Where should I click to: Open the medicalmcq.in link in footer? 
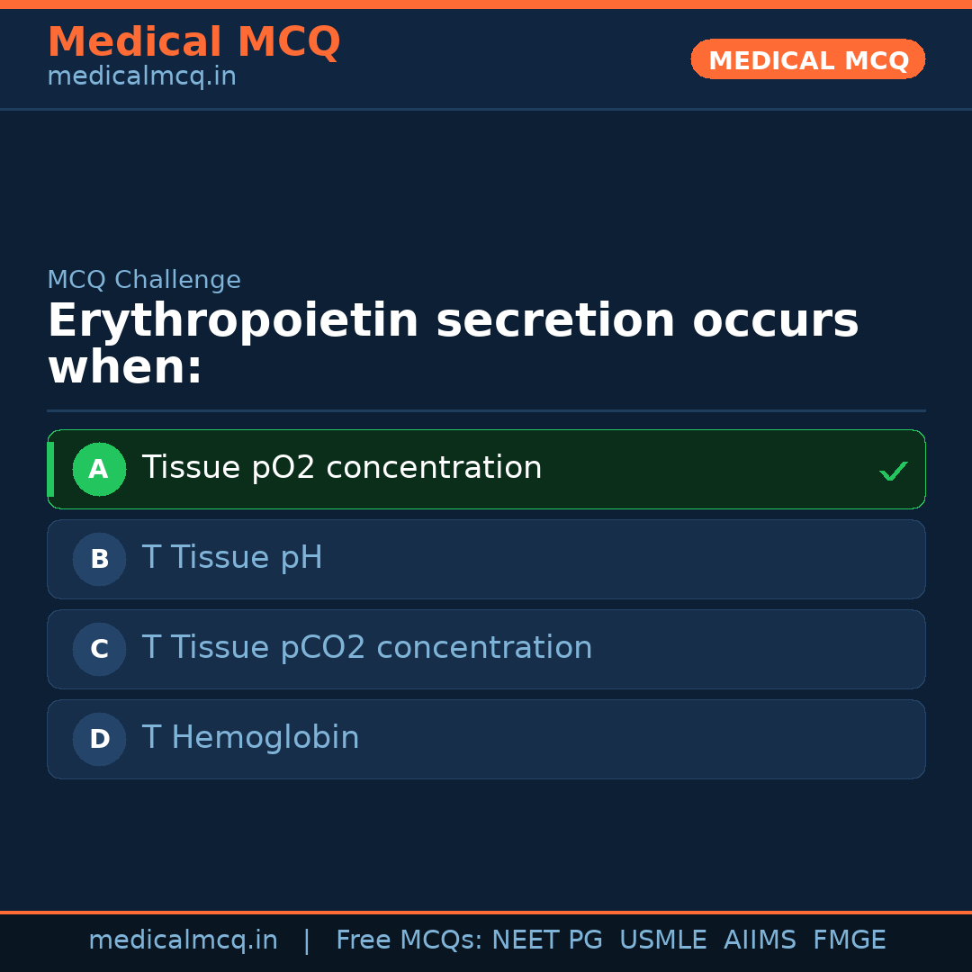click(x=183, y=940)
